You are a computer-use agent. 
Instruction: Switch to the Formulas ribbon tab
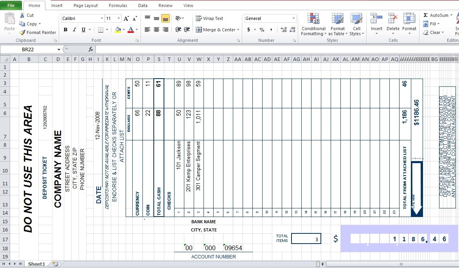click(x=118, y=5)
